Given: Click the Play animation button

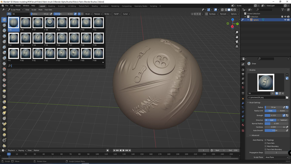Looking at the screenshot, I should pos(123,150).
